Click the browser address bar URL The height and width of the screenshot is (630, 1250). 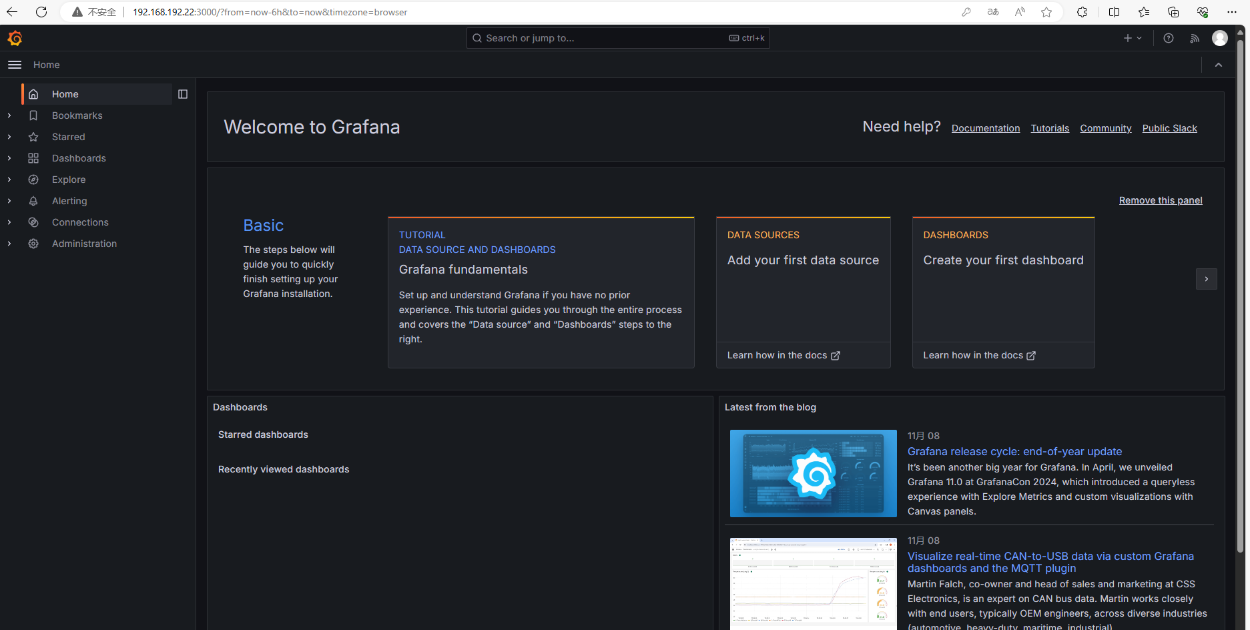pos(270,12)
